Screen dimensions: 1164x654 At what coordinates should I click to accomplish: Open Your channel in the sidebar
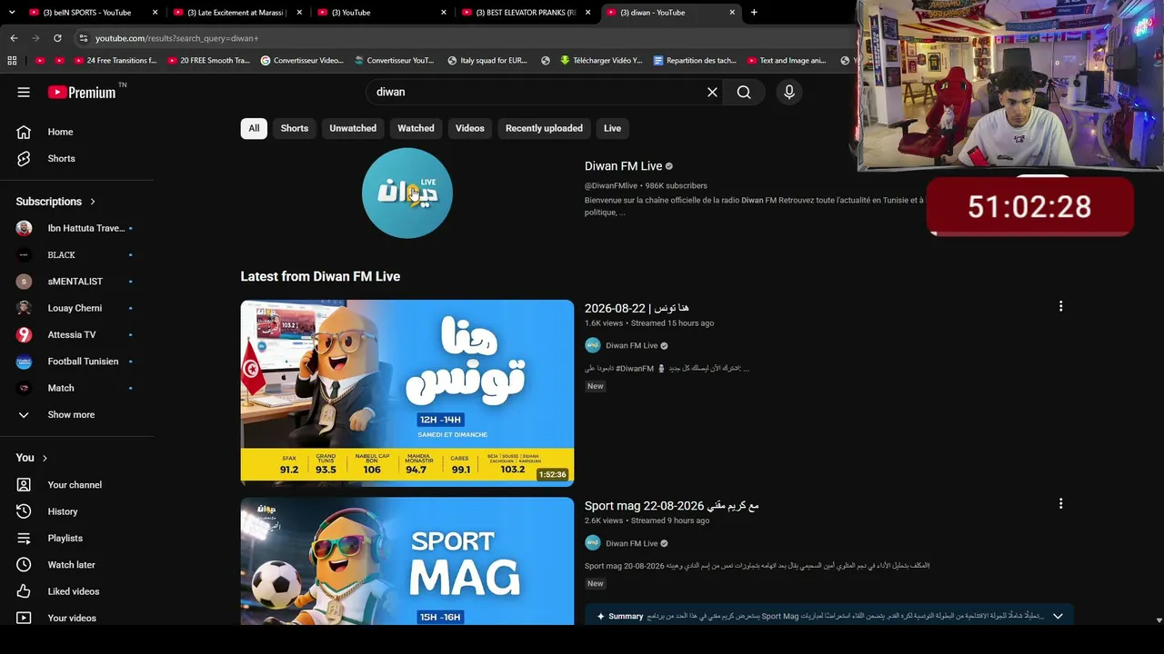76,485
